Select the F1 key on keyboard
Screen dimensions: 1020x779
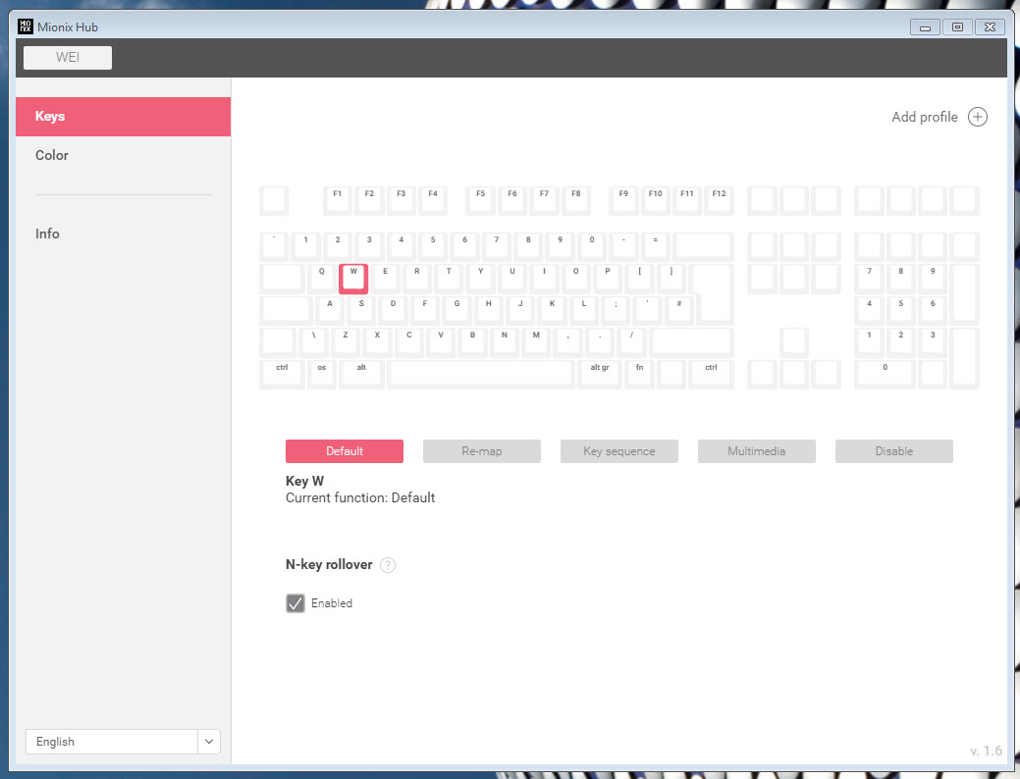[x=337, y=201]
